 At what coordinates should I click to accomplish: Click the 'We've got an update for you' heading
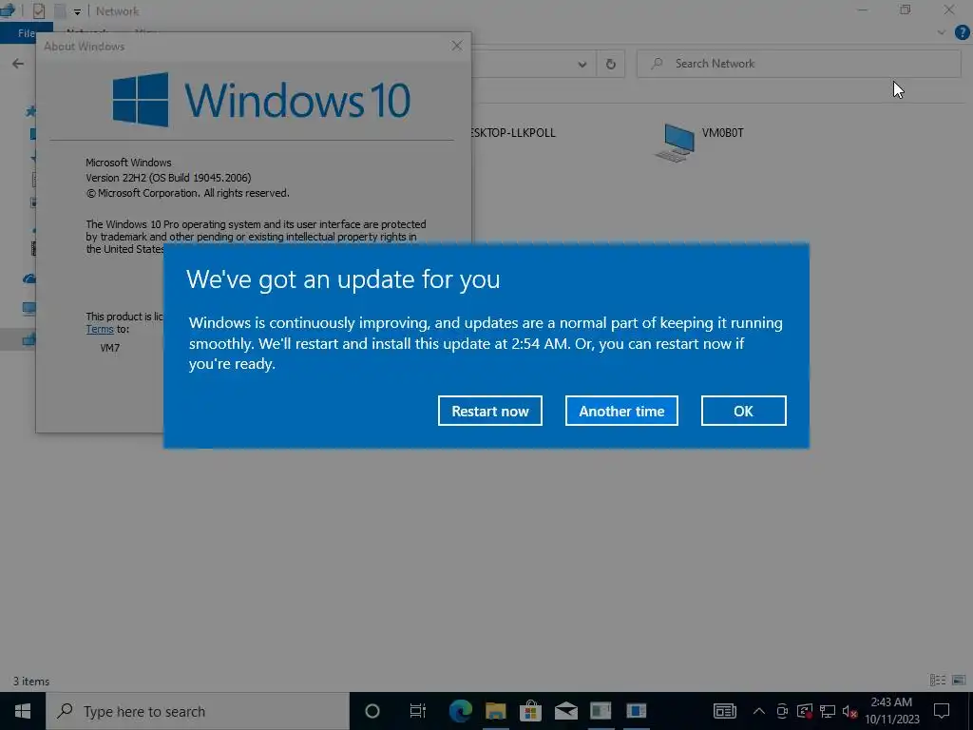(343, 279)
